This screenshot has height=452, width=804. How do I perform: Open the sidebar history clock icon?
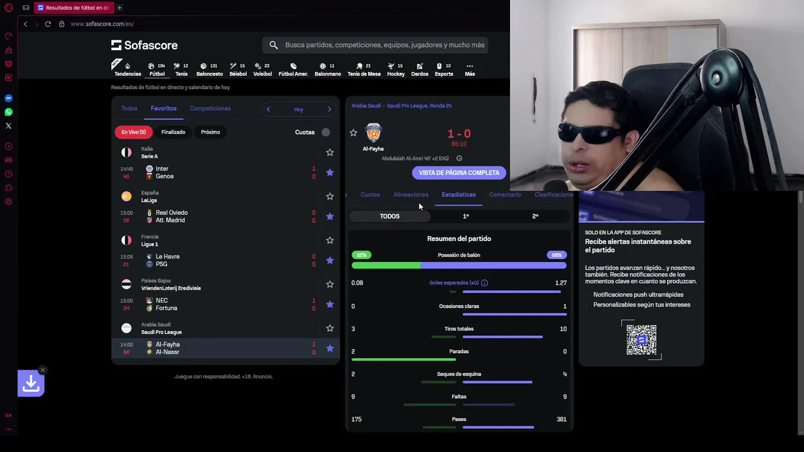click(9, 174)
